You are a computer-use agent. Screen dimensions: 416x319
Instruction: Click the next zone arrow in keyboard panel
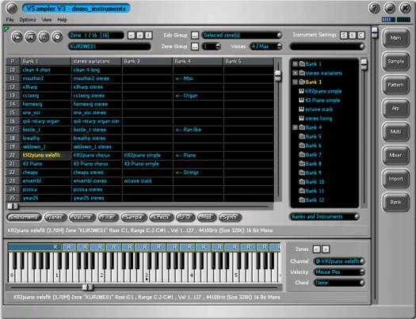click(x=326, y=249)
